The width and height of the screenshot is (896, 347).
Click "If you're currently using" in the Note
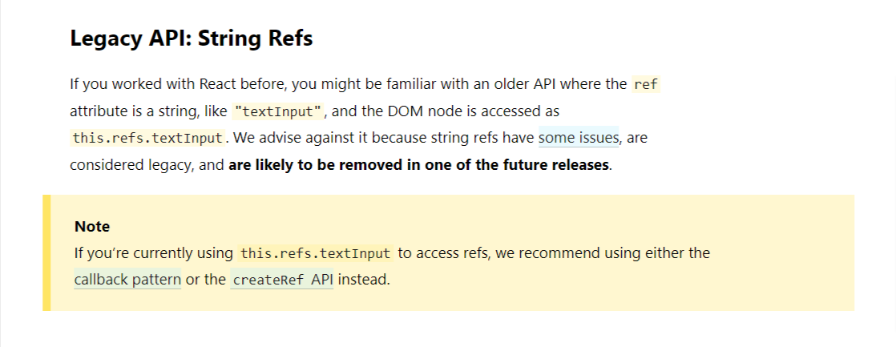coord(154,253)
